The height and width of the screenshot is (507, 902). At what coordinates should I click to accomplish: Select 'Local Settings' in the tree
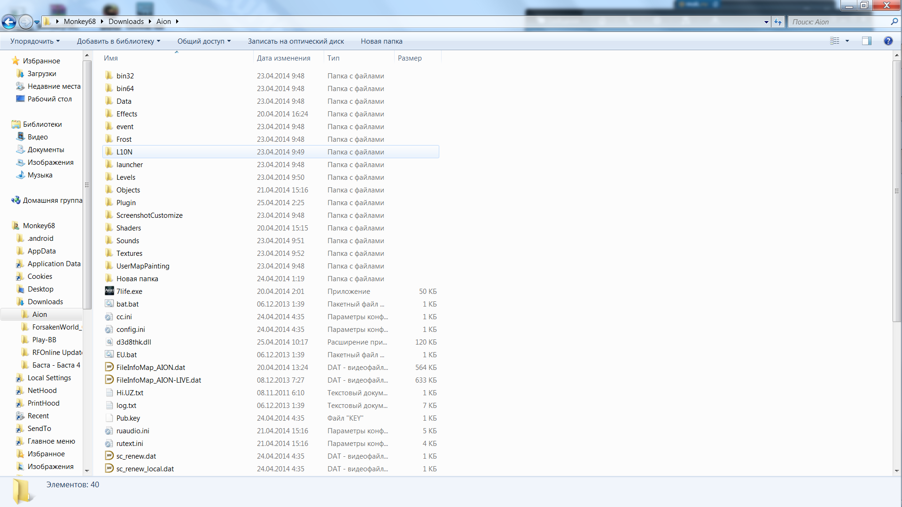point(49,377)
